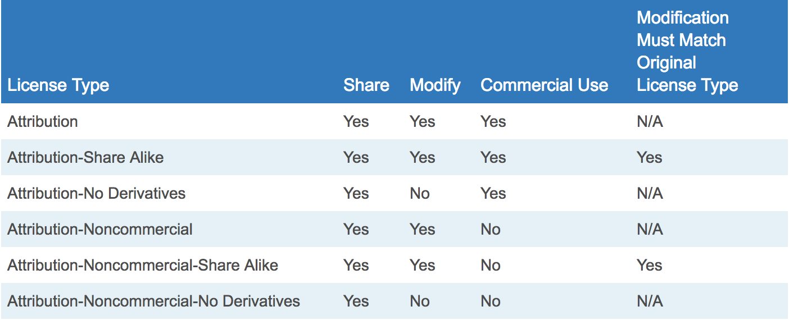Click Commercial Use value for Attribution-No Derivatives
The height and width of the screenshot is (320, 789).
point(493,193)
